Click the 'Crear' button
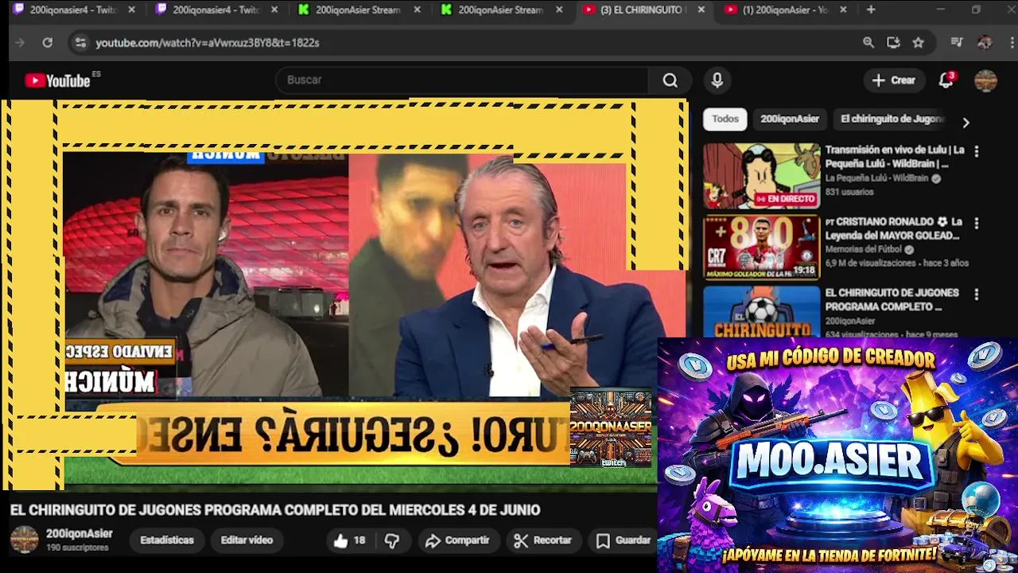The width and height of the screenshot is (1018, 573). tap(894, 80)
